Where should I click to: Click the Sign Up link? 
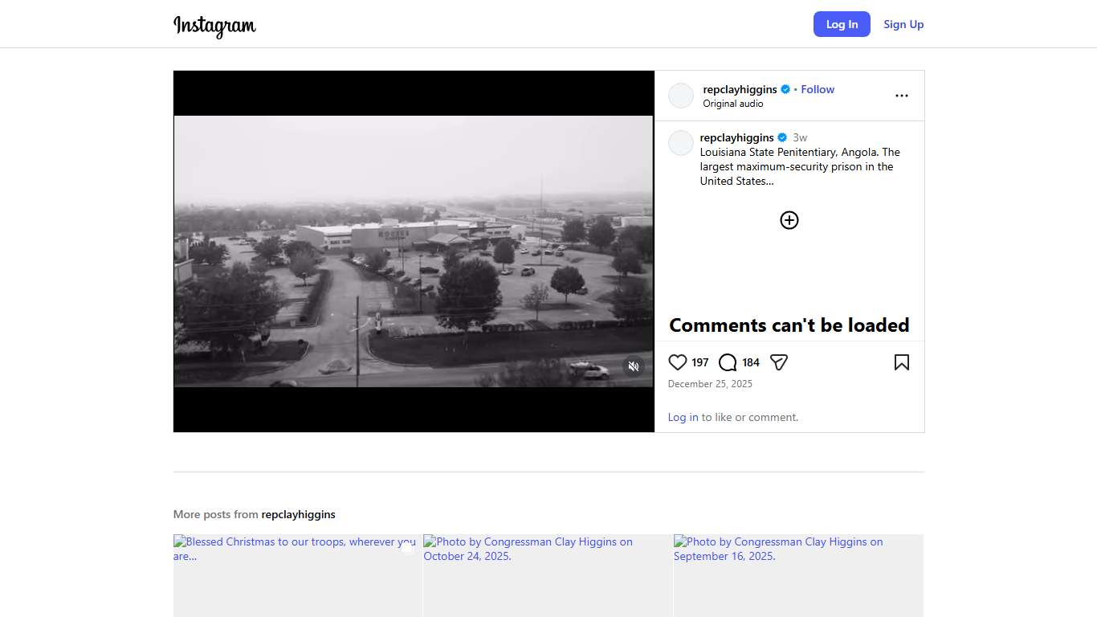[903, 24]
